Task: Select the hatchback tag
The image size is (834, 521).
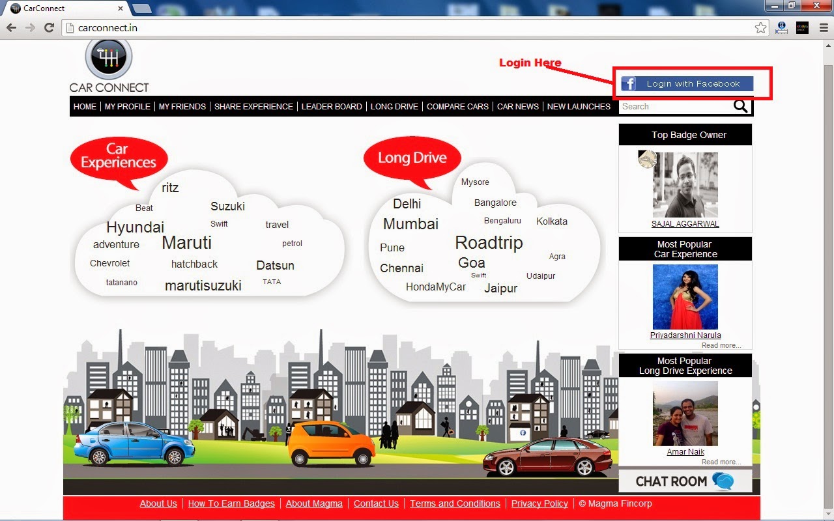Action: point(194,264)
